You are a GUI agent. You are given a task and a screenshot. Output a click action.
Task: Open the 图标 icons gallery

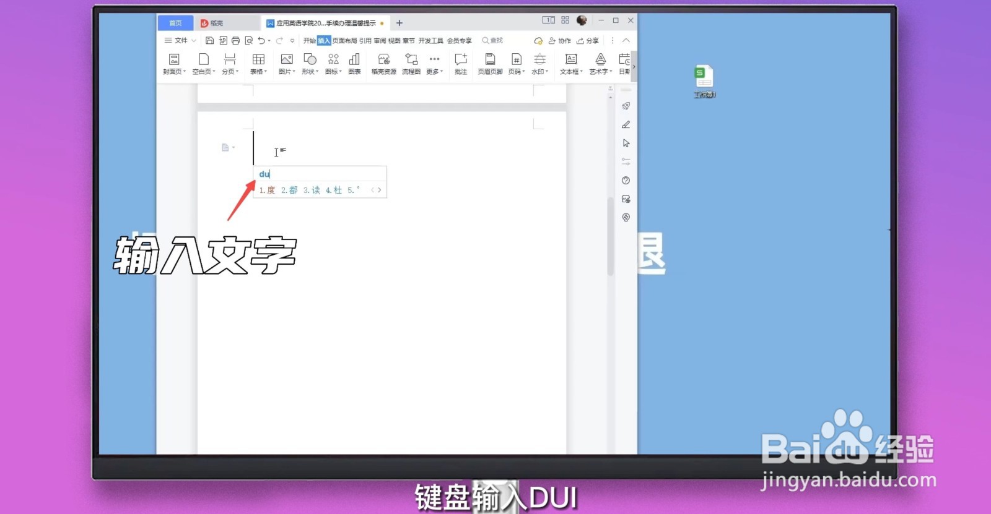[333, 64]
